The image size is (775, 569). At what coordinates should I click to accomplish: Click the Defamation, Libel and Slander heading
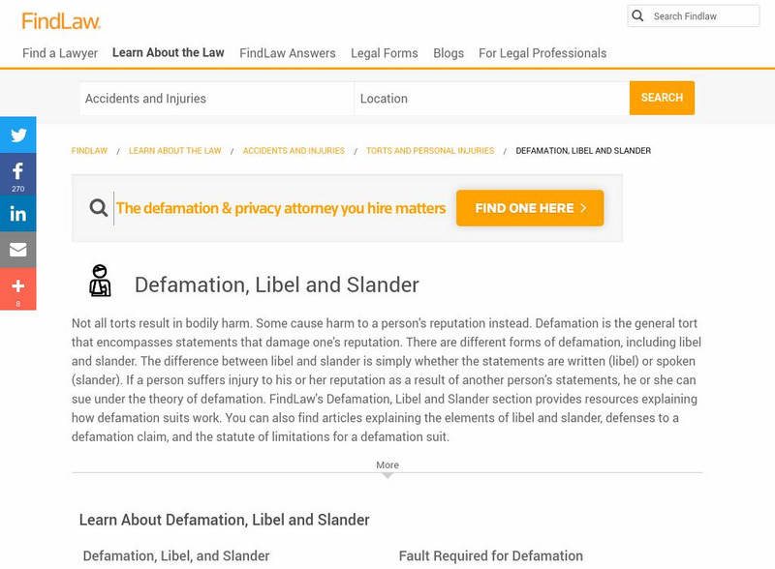277,285
